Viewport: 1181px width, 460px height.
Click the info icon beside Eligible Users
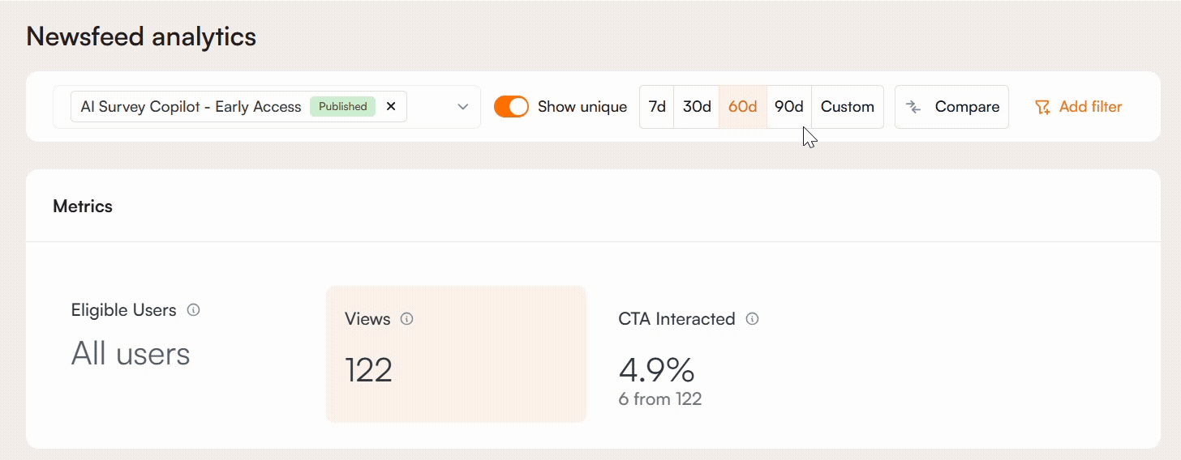tap(193, 310)
